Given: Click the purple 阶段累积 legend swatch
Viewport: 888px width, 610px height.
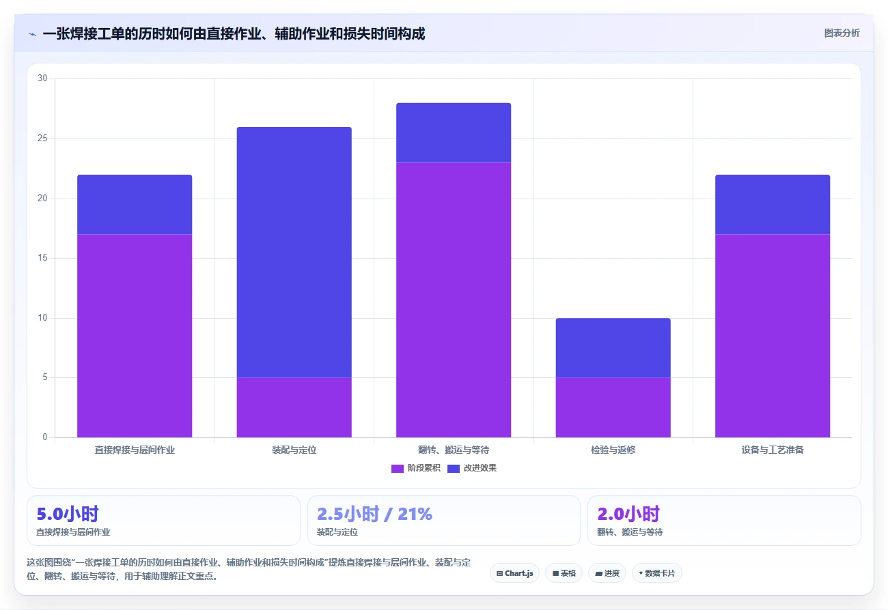Looking at the screenshot, I should tap(398, 468).
